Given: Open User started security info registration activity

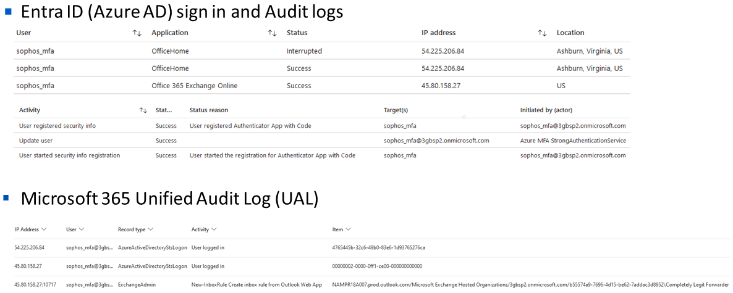Looking at the screenshot, I should tap(69, 155).
